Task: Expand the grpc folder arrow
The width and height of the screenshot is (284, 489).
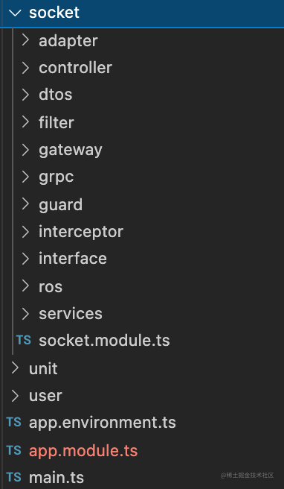Action: pos(25,177)
